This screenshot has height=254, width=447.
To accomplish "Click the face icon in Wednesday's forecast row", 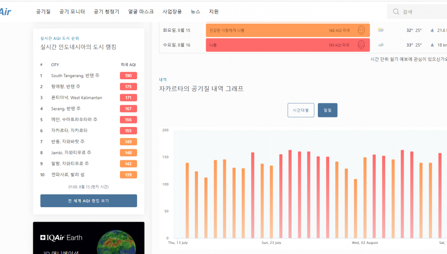I will [x=361, y=45].
